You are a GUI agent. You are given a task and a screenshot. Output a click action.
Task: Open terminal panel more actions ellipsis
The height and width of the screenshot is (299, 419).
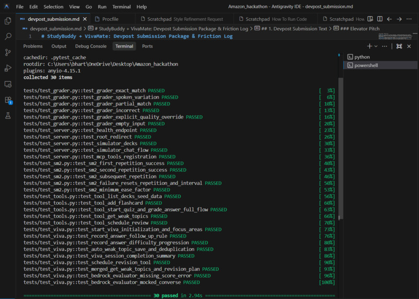(385, 46)
